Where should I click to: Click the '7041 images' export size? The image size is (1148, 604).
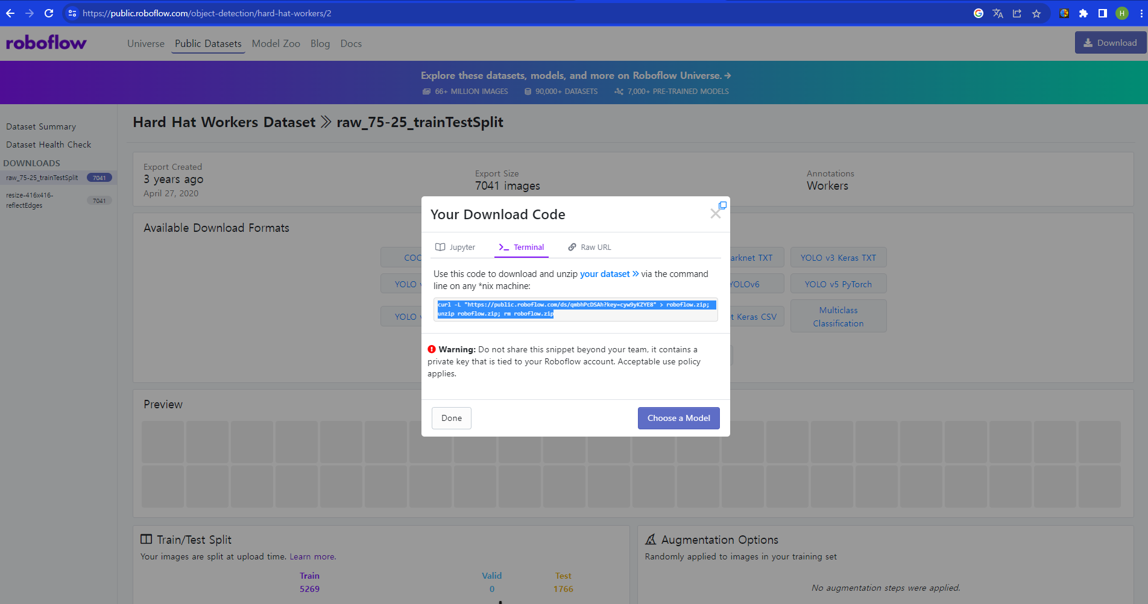[508, 186]
